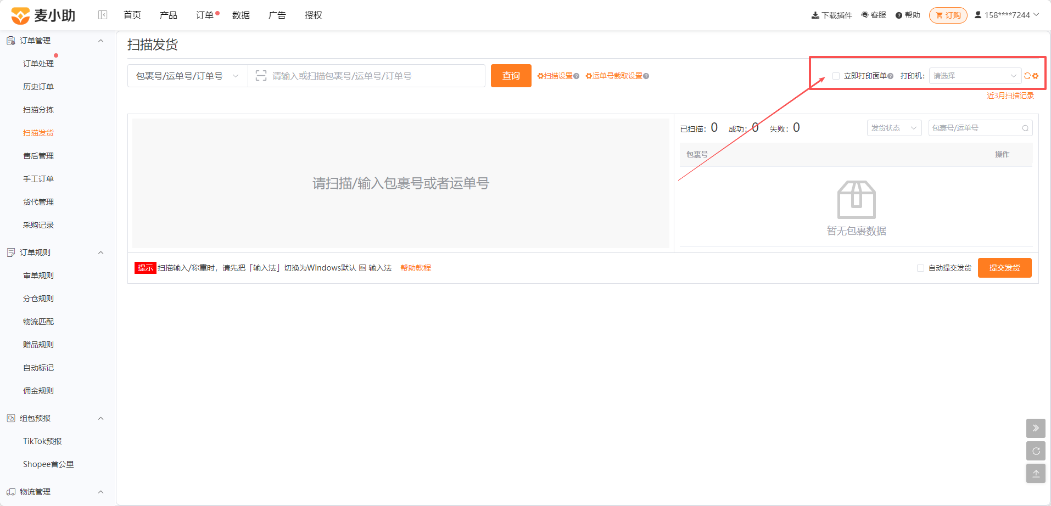
Task: Focus the scan 包裹号/运单号/订单号 input field
Action: click(x=366, y=76)
